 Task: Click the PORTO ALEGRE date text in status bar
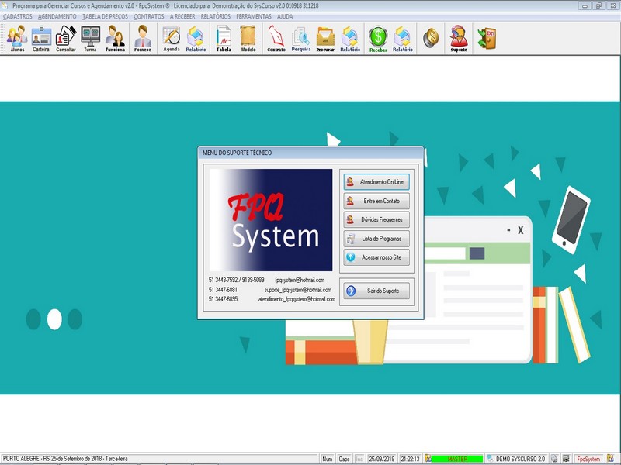click(65, 459)
